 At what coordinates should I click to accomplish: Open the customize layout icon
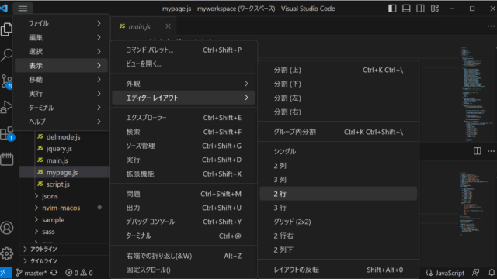click(435, 9)
